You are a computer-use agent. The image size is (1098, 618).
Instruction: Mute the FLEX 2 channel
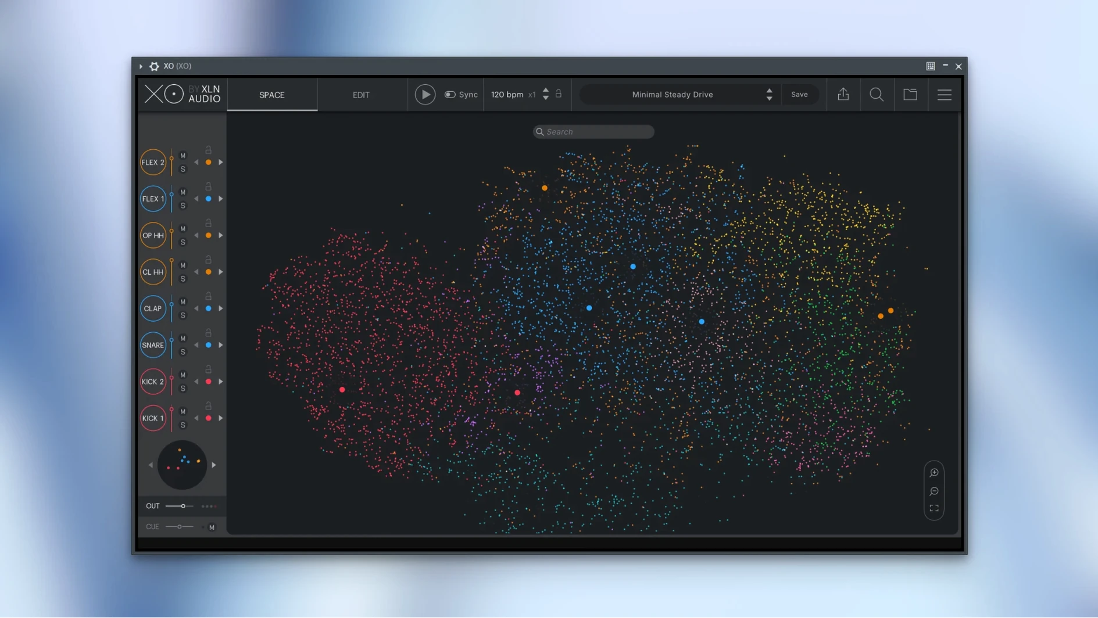point(183,156)
